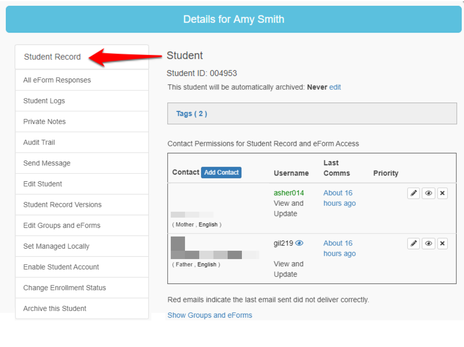Remove the Father contact with X icon
The height and width of the screenshot is (347, 464).
[442, 244]
